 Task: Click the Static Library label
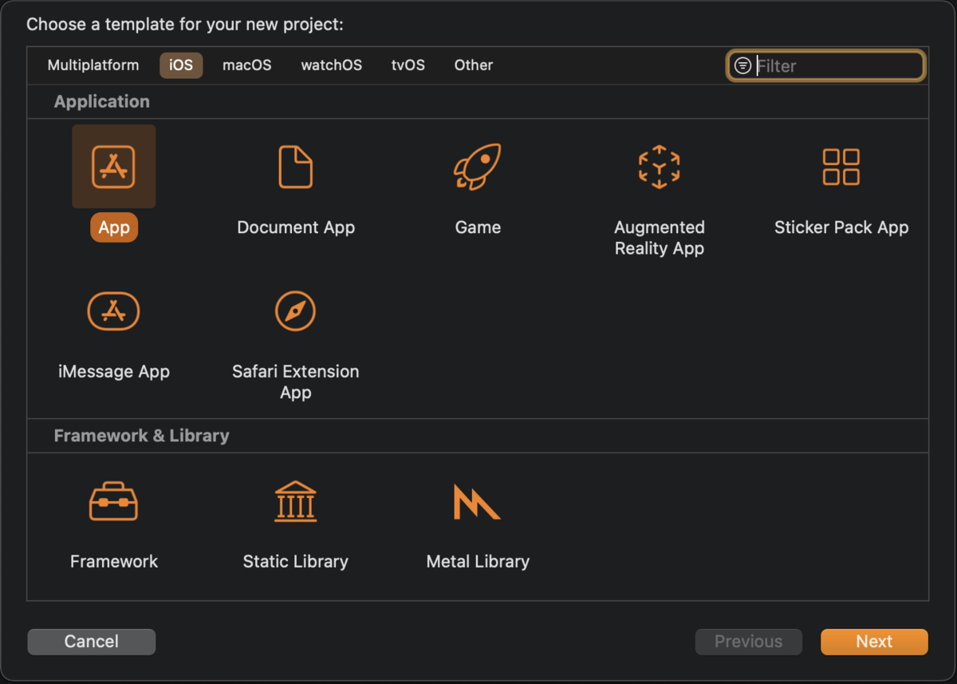tap(296, 561)
